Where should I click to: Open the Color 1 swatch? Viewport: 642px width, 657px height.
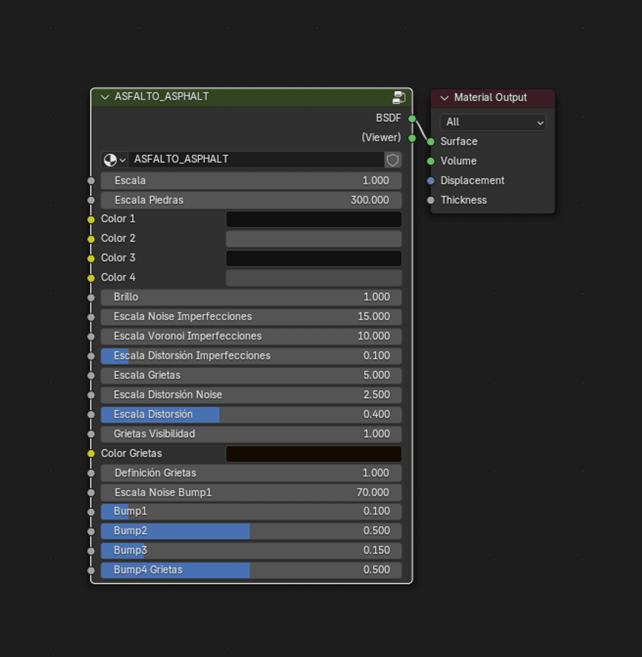[x=314, y=219]
